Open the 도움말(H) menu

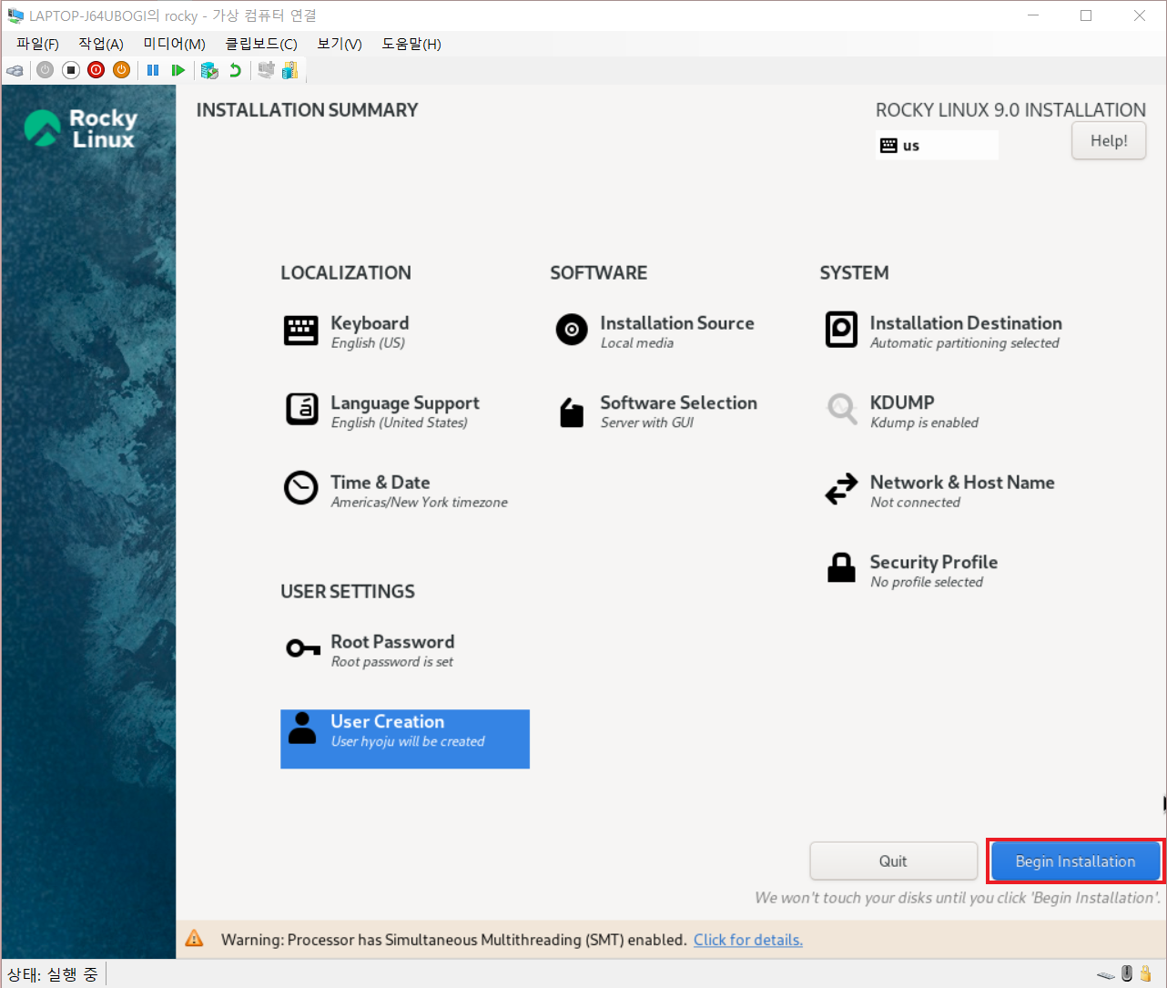click(411, 44)
